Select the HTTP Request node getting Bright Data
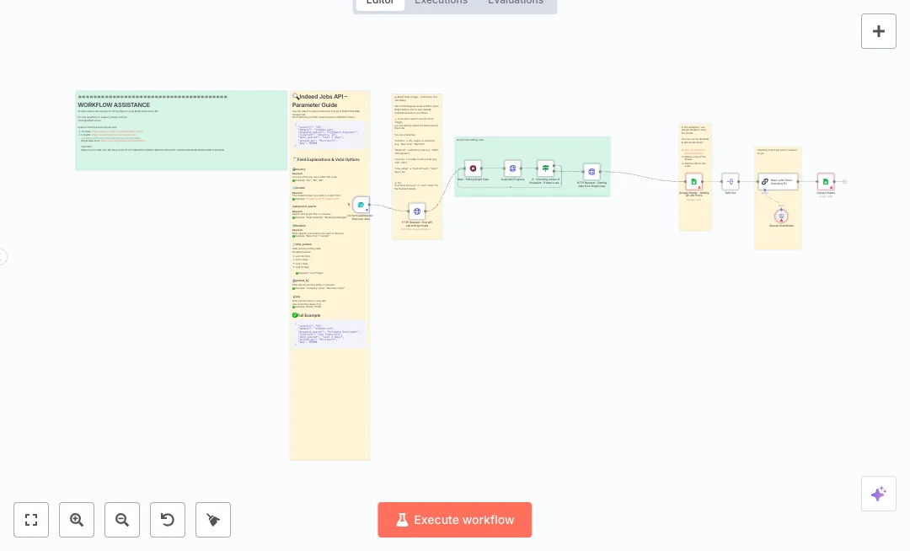The width and height of the screenshot is (910, 551). (591, 172)
